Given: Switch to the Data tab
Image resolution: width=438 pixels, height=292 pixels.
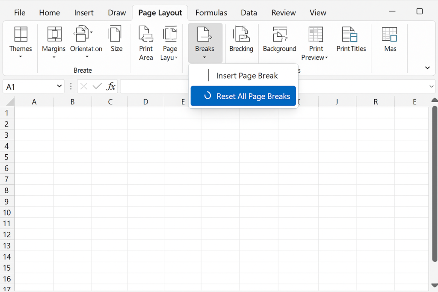Looking at the screenshot, I should click(249, 13).
